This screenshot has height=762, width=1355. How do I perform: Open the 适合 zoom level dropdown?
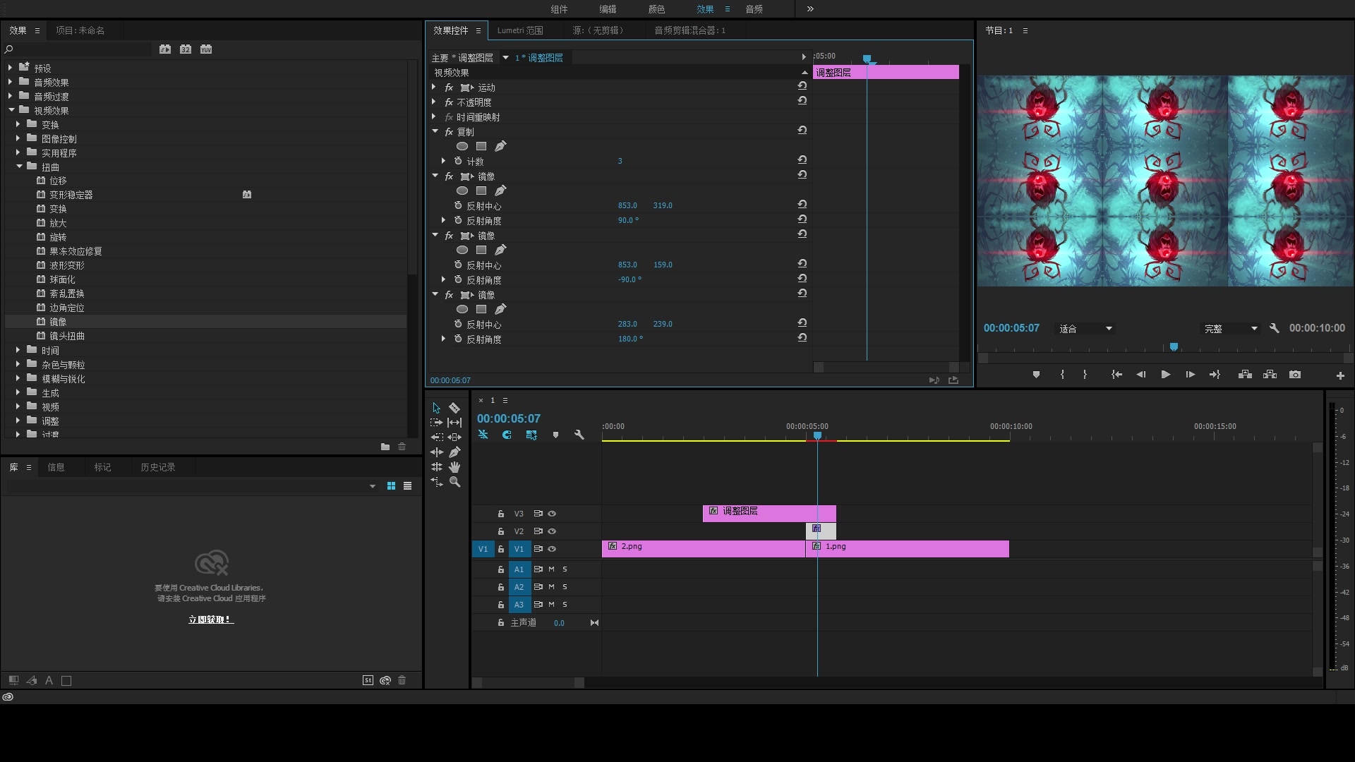tap(1108, 329)
